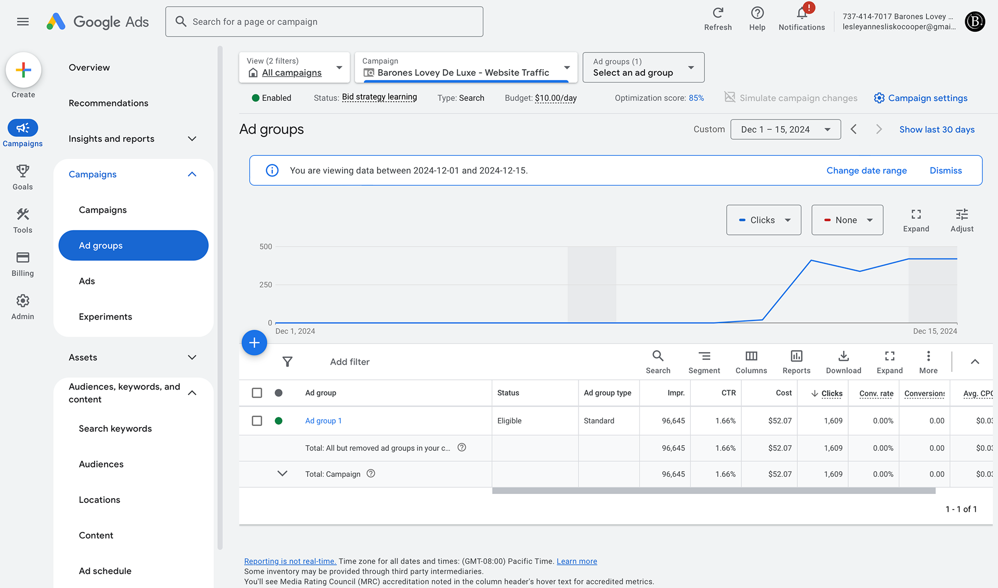Click the table horizontal scrollbar
Screen dimensions: 998x588
713,491
